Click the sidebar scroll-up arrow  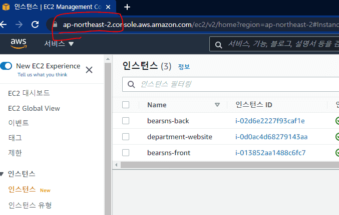(x=108, y=59)
